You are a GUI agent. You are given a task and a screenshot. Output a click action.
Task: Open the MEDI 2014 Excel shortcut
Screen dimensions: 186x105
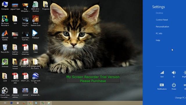click(35, 6)
